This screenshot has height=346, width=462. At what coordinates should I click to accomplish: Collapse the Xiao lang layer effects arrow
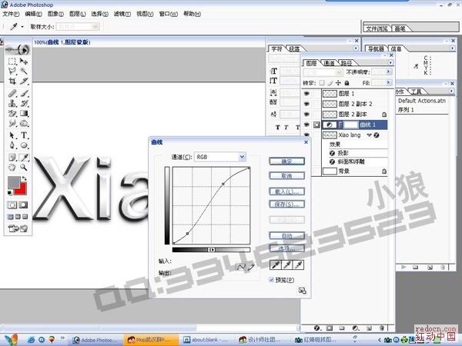point(369,134)
